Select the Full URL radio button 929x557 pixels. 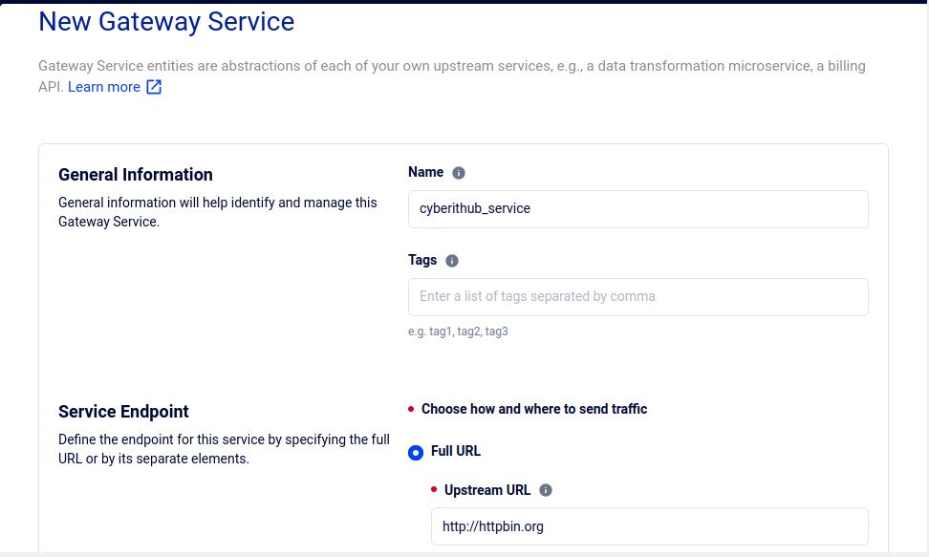[x=416, y=453]
